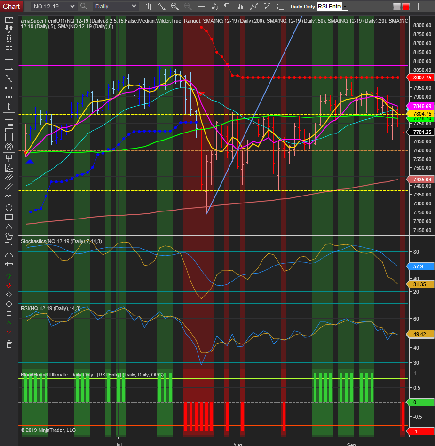The width and height of the screenshot is (435, 446).
Task: Select the Fibonacci Circle tool
Action: coord(9,147)
